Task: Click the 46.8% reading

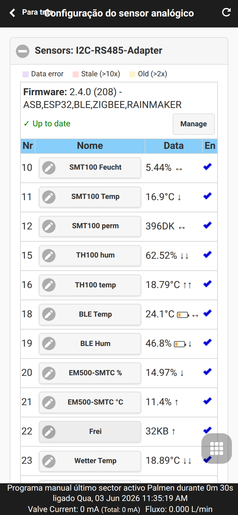Action: (x=159, y=343)
